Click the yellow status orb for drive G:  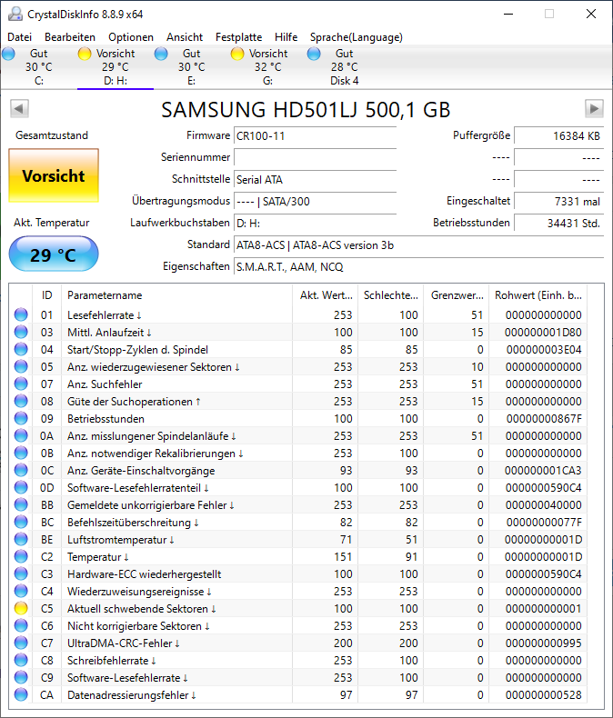pos(236,54)
